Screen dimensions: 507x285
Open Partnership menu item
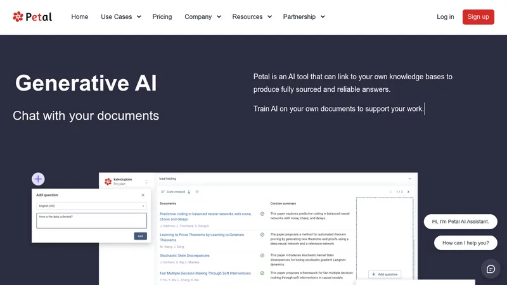click(299, 17)
